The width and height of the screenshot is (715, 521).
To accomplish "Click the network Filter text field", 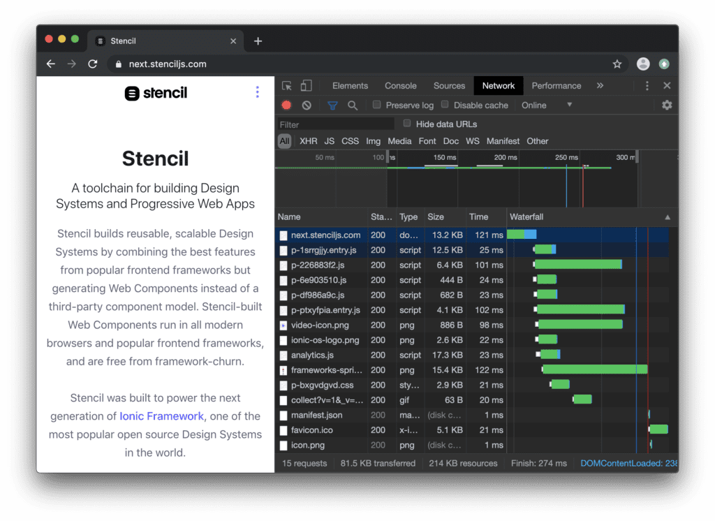I will [336, 124].
